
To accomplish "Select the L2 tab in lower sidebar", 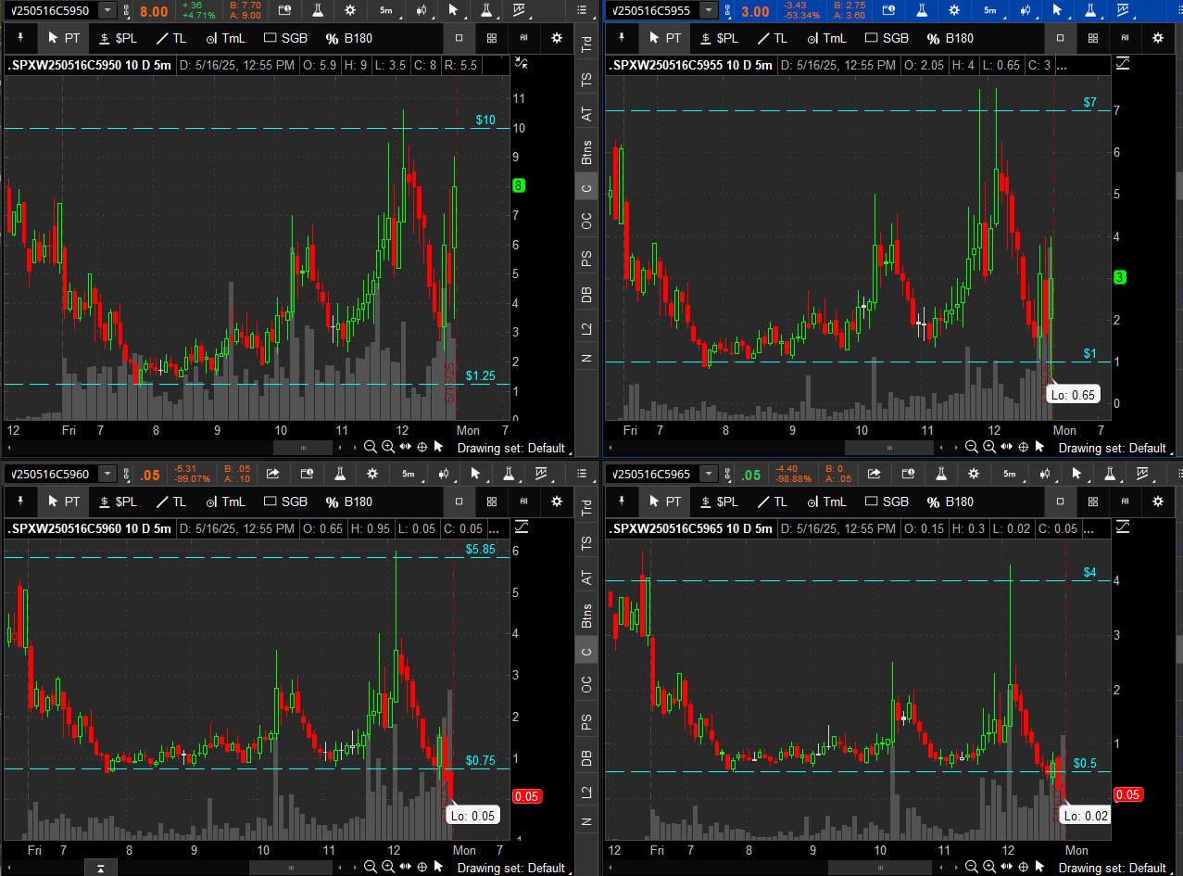I will [586, 793].
